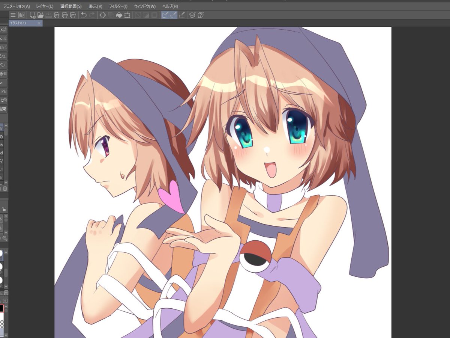This screenshot has height=338, width=450.
Task: Open the ヘルプ(H) menu
Action: pyautogui.click(x=170, y=6)
